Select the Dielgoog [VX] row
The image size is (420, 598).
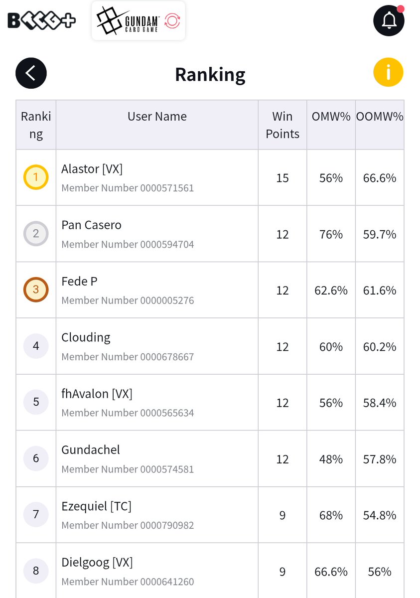point(210,571)
